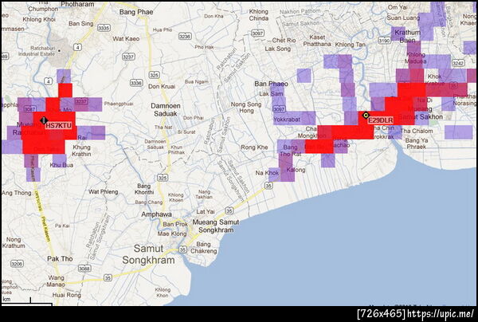Click the Damnoen Saduak town label
Screen dimensions: 478x322
(x=166, y=110)
